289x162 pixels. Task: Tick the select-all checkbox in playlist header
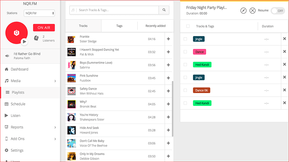click(188, 26)
